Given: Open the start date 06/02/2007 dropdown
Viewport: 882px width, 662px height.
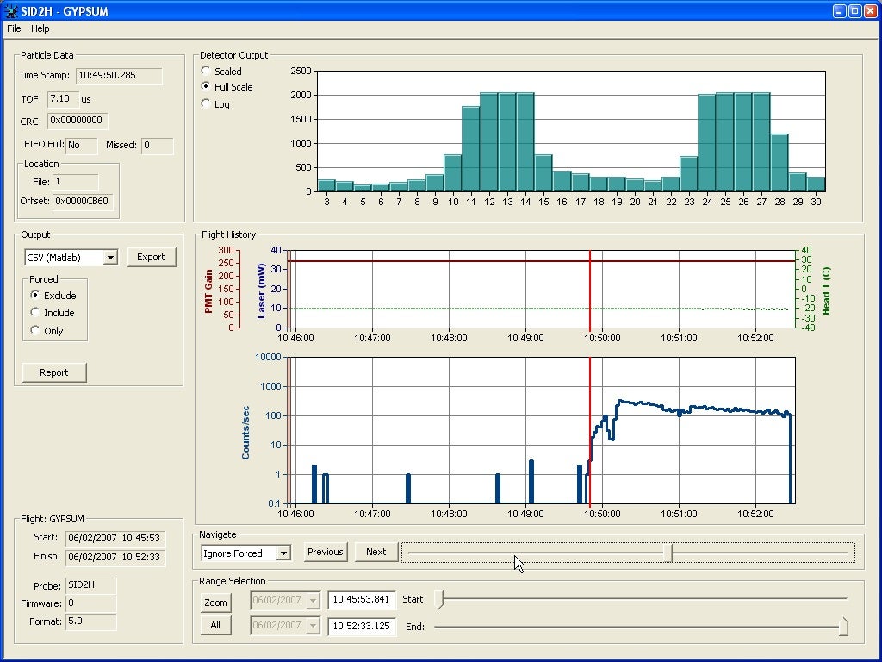Looking at the screenshot, I should pos(312,600).
